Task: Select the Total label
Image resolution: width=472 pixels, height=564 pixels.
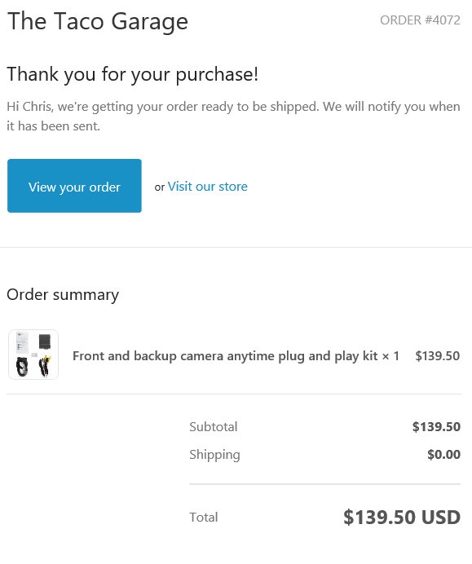Action: (204, 518)
